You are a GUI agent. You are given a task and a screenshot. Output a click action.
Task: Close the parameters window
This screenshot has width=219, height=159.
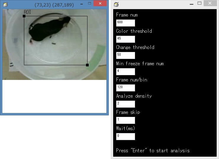click(x=210, y=3)
